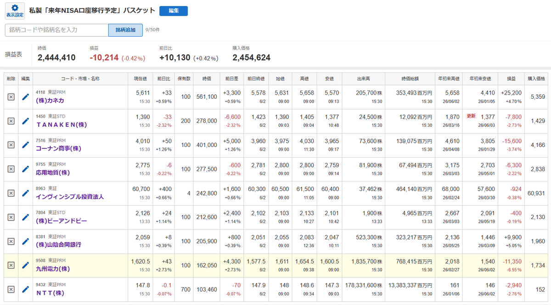
Task: Open the 表示設定 gear settings
Action: pyautogui.click(x=15, y=11)
